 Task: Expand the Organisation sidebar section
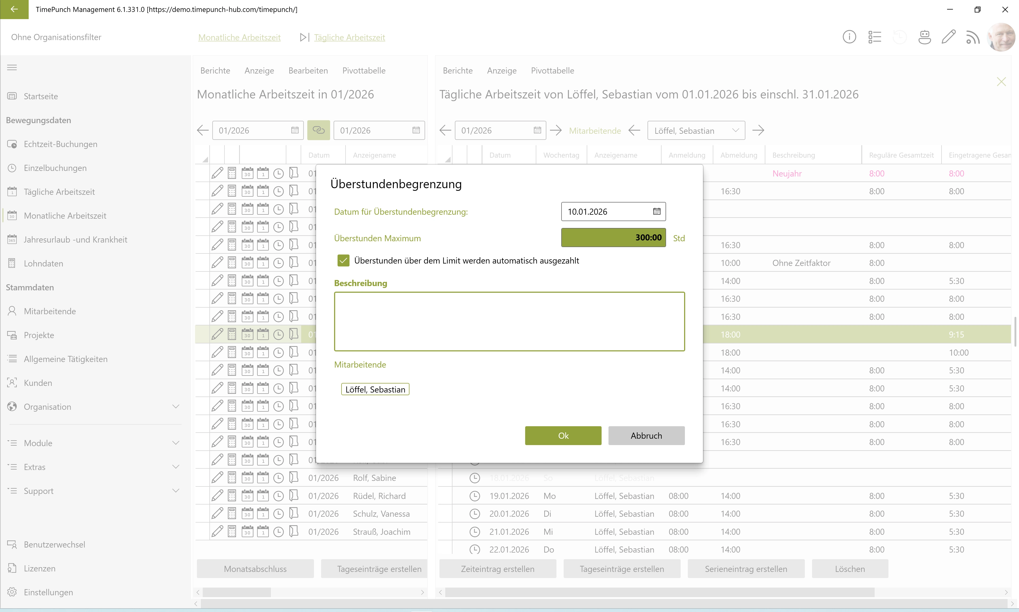point(176,407)
